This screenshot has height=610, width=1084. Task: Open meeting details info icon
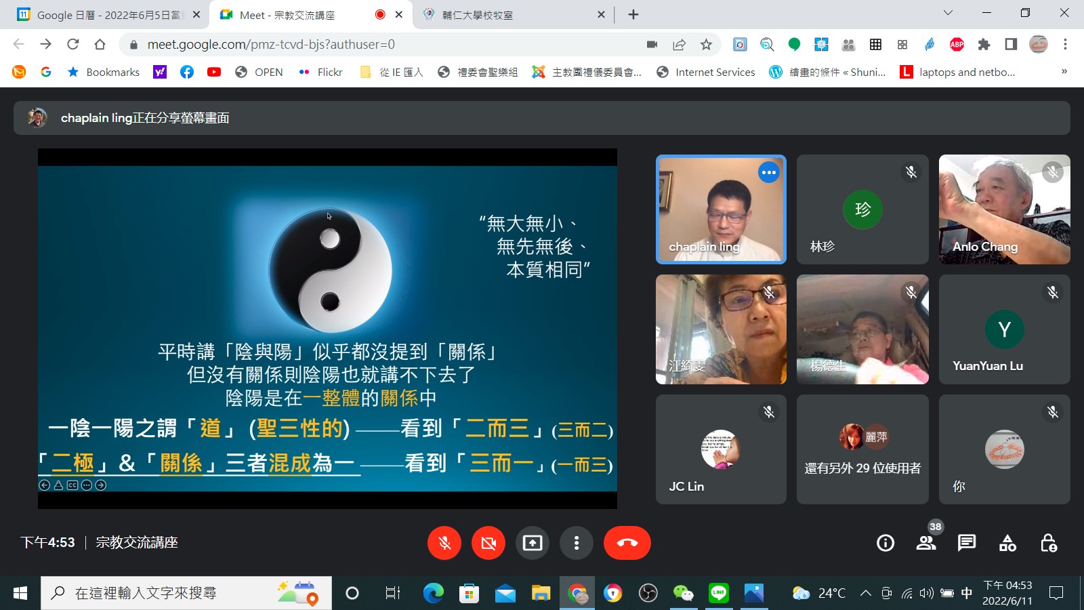(885, 543)
